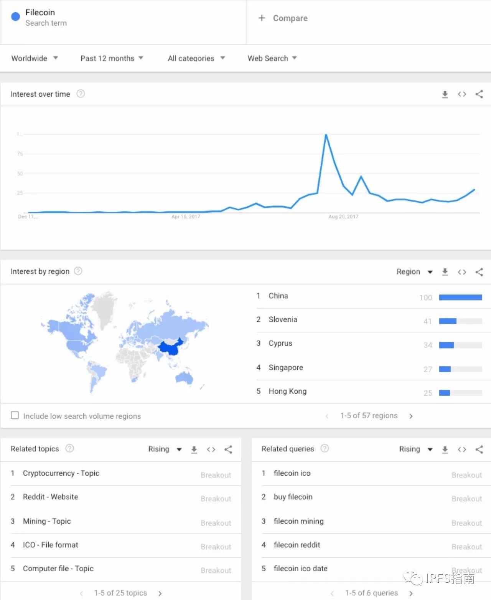Click Breakout value beside 'filecoin ico'
Image resolution: width=491 pixels, height=600 pixels.
pos(466,475)
